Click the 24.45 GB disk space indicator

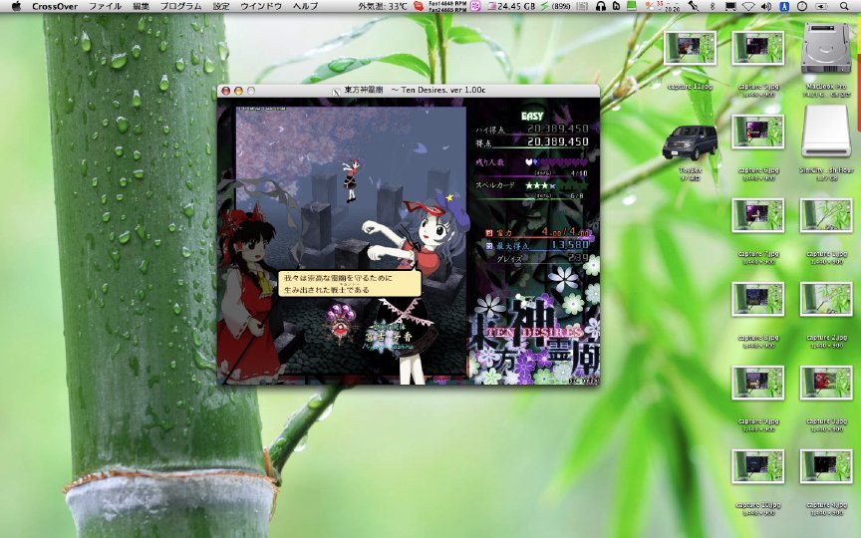point(511,6)
